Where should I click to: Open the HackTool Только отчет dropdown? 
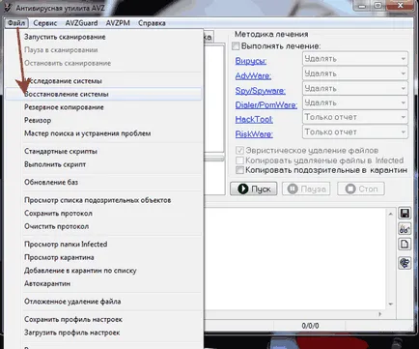pyautogui.click(x=355, y=117)
